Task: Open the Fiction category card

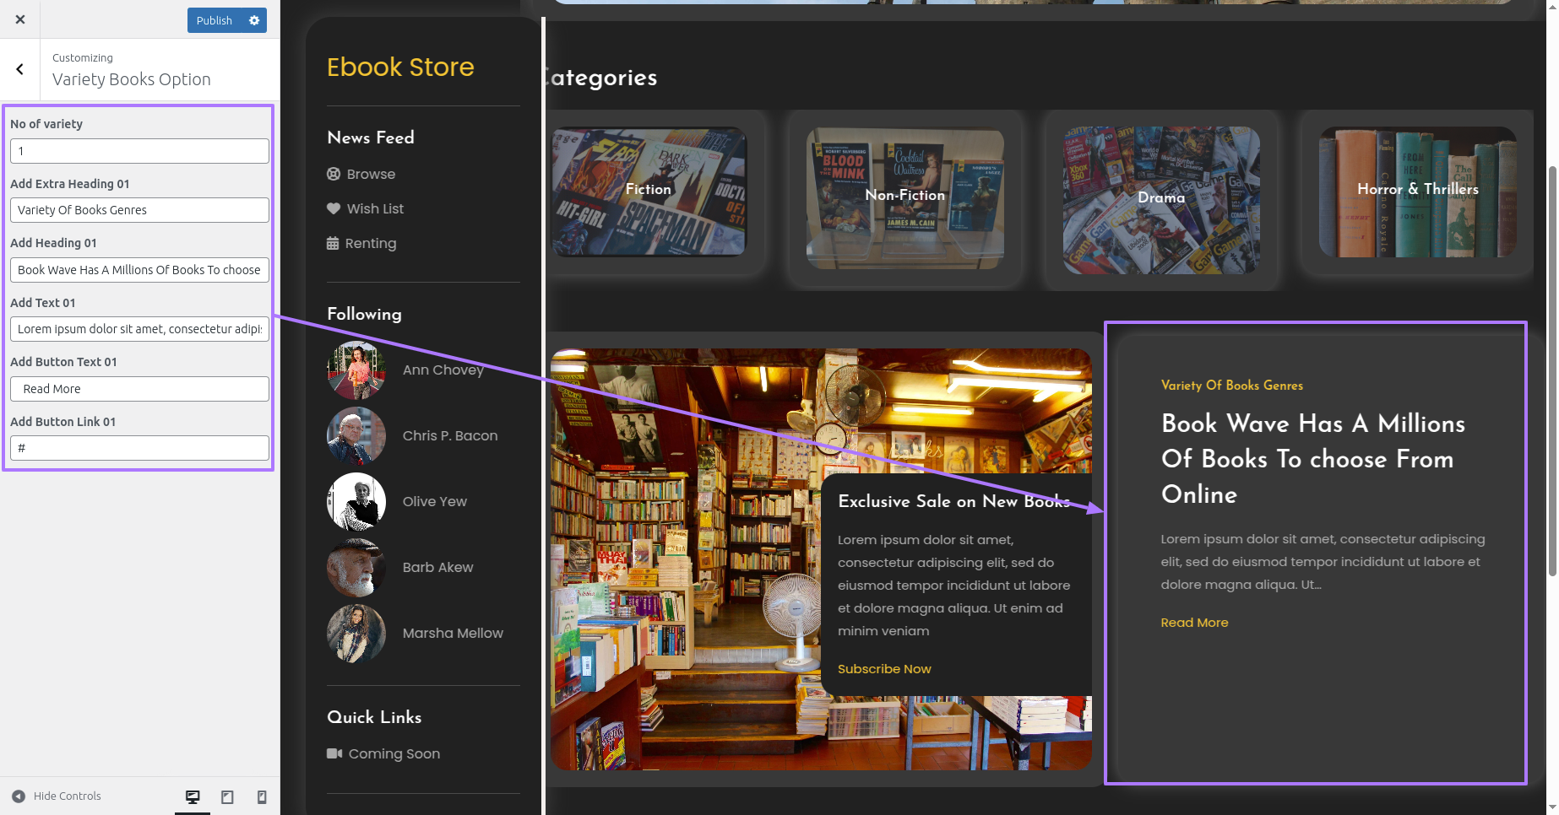Action: [x=649, y=192]
